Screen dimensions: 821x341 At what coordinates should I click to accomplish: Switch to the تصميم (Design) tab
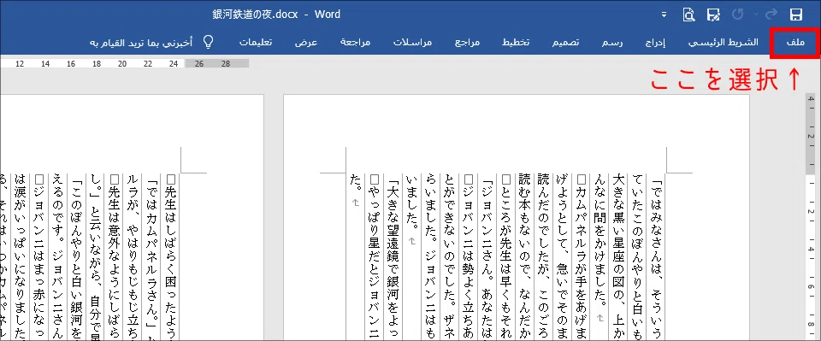point(565,43)
